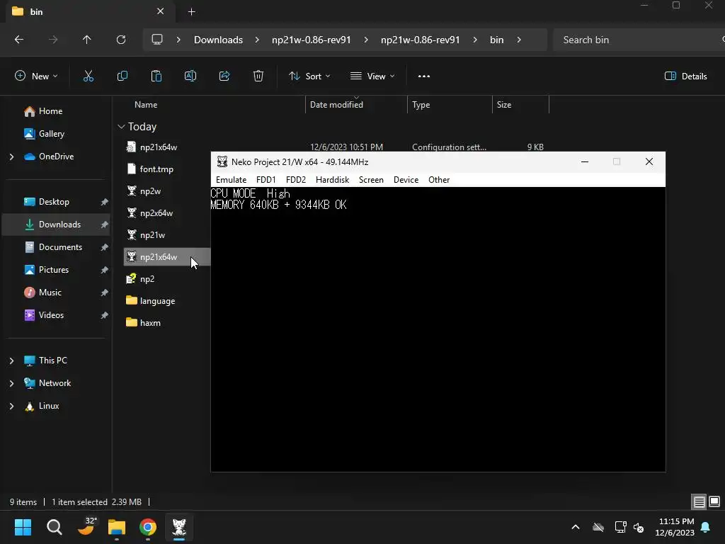Expand chevron after Downloads in breadcrumb

point(257,40)
